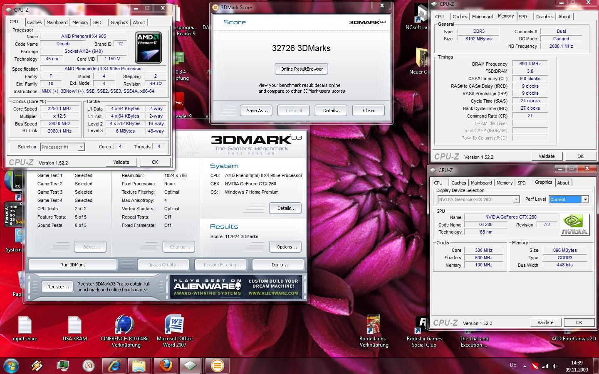This screenshot has width=599, height=374.
Task: Click the red antivirus tray icon
Action: (535, 366)
